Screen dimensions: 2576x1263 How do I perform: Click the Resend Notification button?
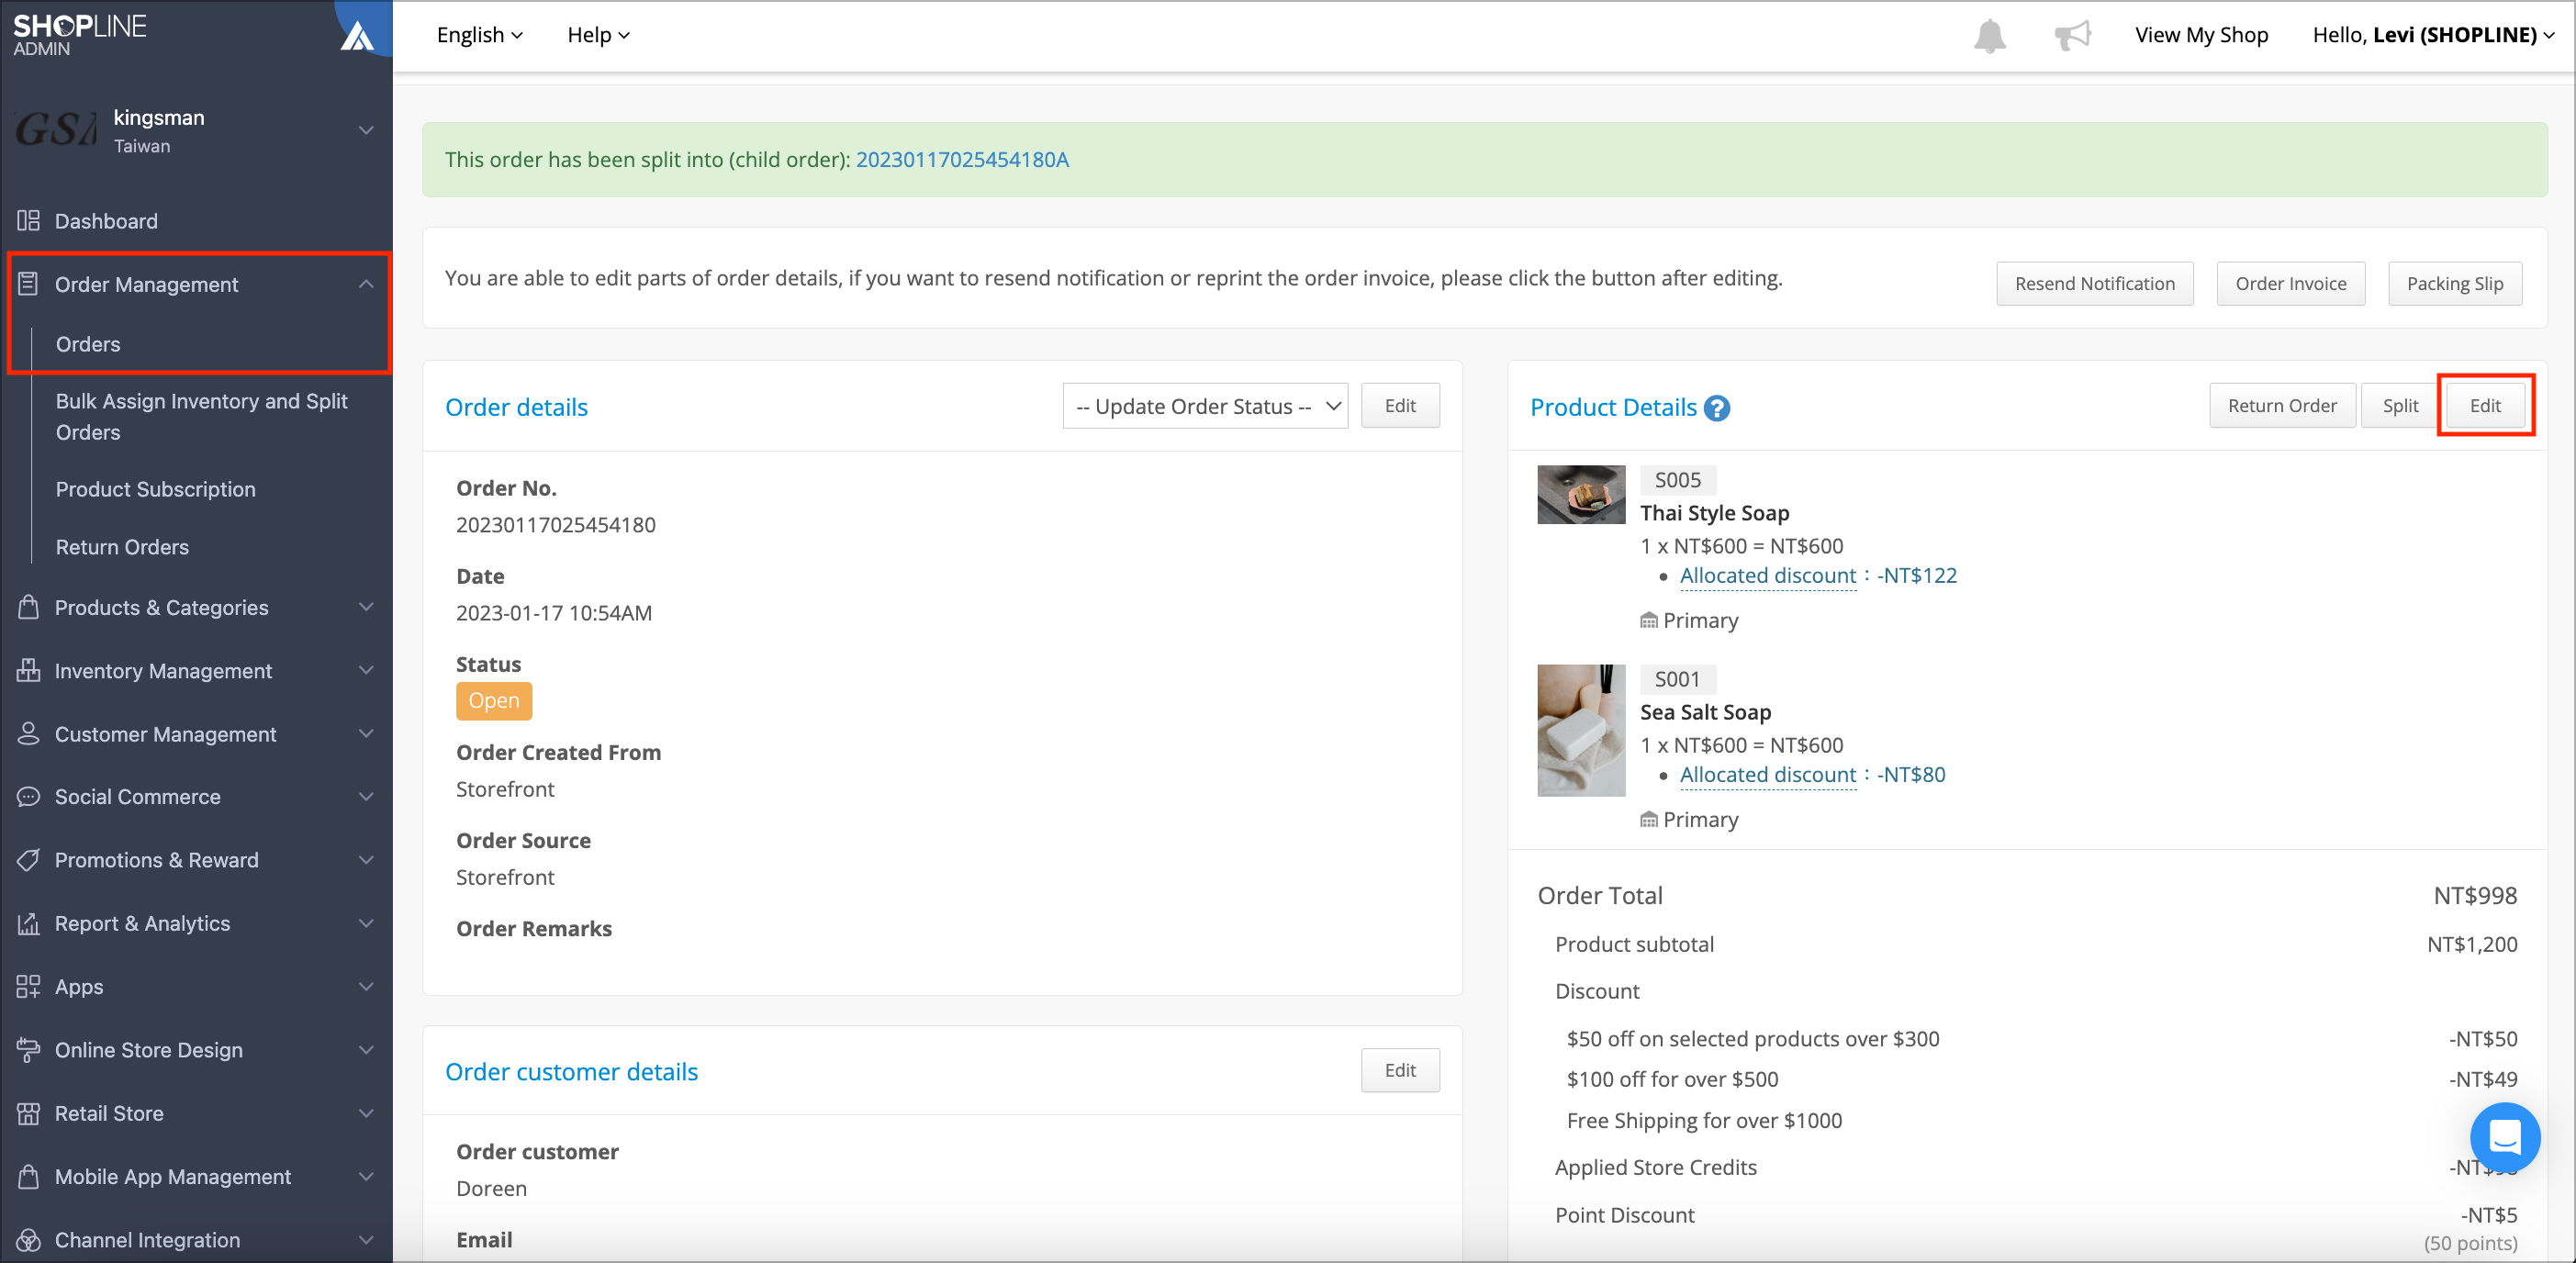click(2095, 284)
